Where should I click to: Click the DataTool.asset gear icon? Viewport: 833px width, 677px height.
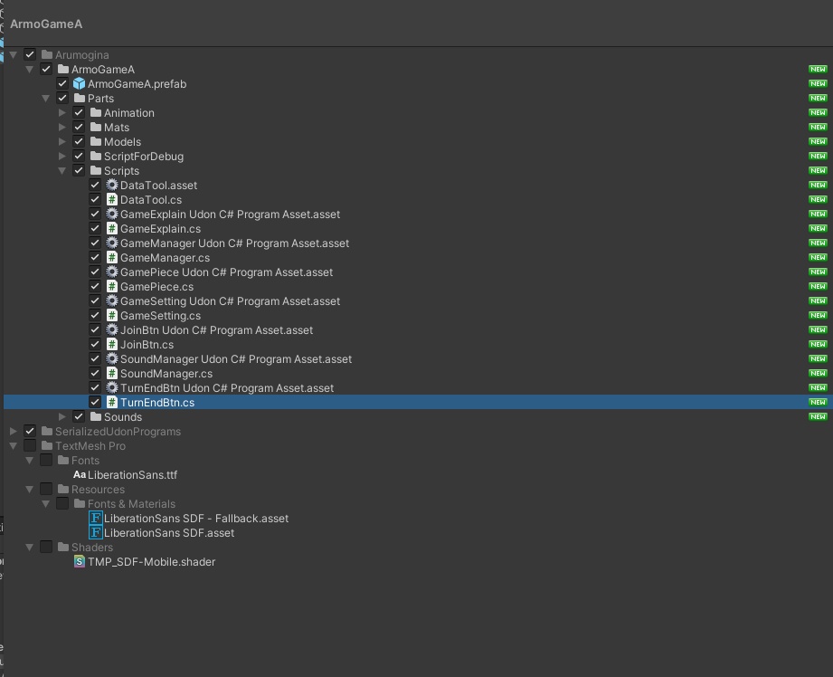pyautogui.click(x=111, y=185)
